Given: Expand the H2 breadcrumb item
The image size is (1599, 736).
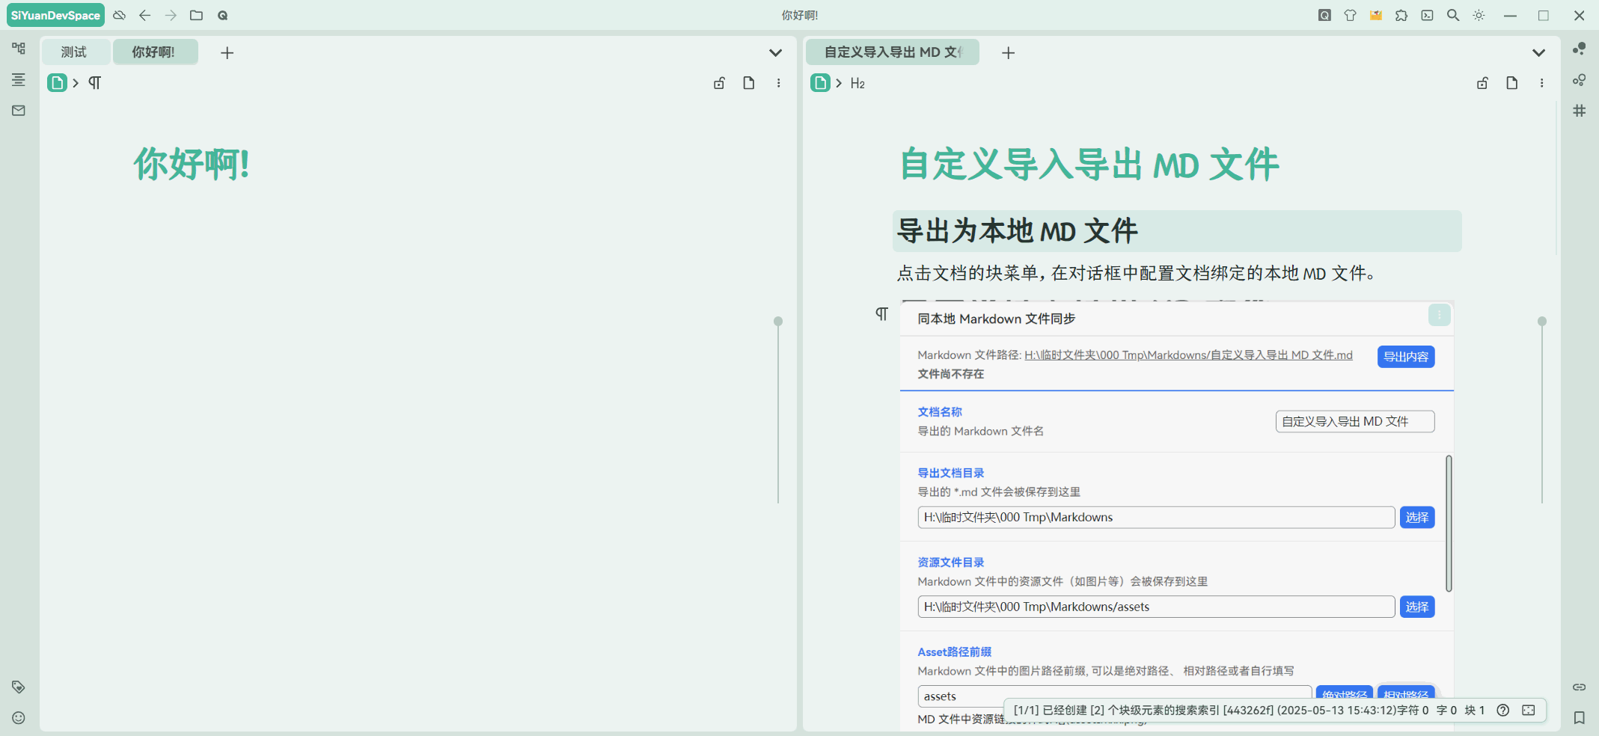Looking at the screenshot, I should point(857,83).
